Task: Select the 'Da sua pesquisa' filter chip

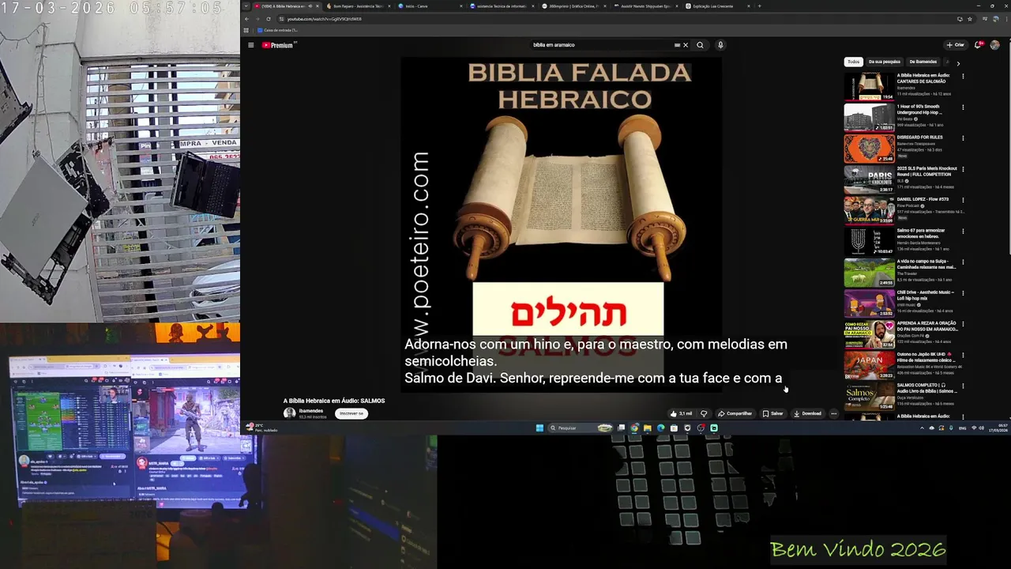Action: tap(884, 62)
